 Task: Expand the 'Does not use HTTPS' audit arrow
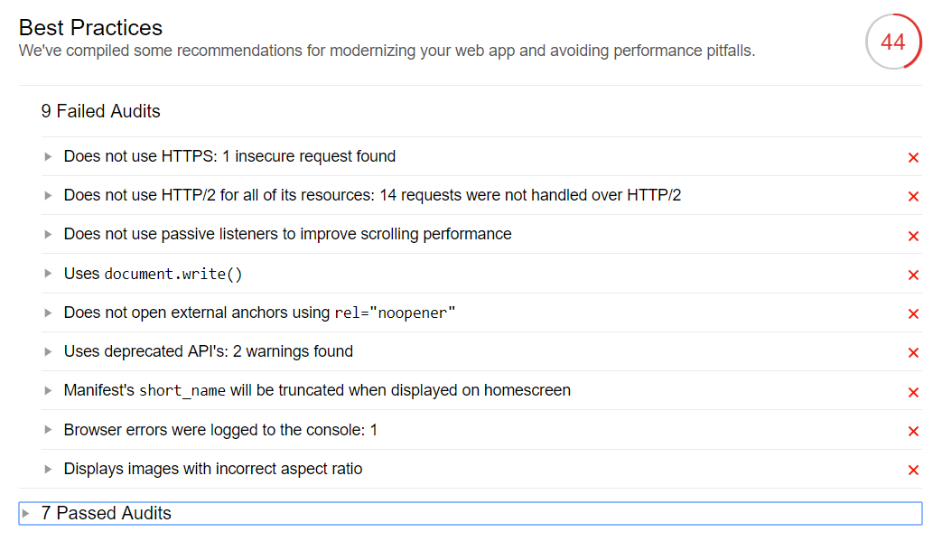point(48,157)
